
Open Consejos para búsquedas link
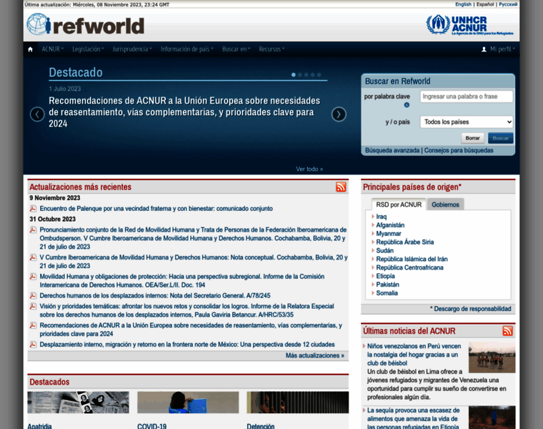(459, 150)
